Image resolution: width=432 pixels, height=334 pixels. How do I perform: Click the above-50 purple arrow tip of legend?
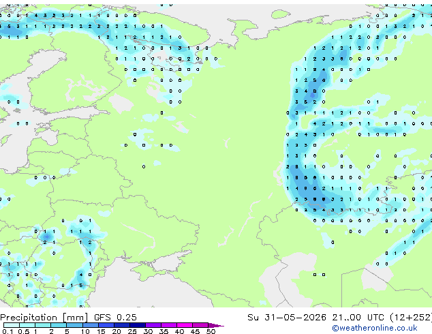(x=216, y=326)
